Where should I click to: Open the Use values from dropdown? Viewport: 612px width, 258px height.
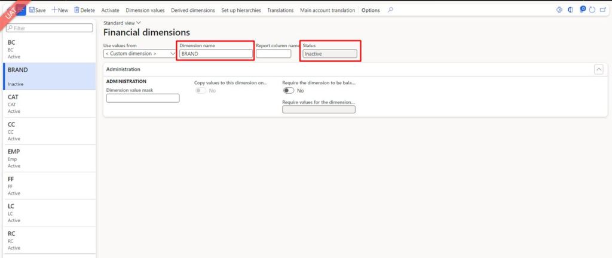click(139, 54)
